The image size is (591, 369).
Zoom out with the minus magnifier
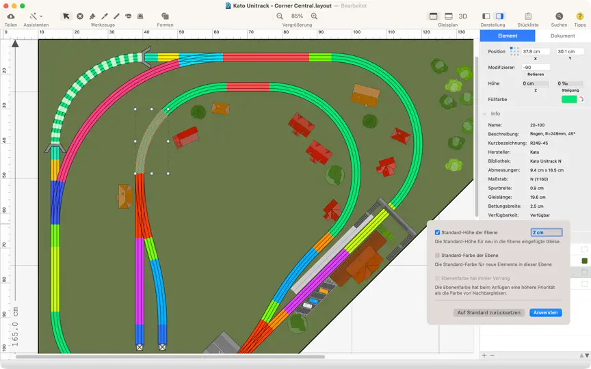point(280,16)
